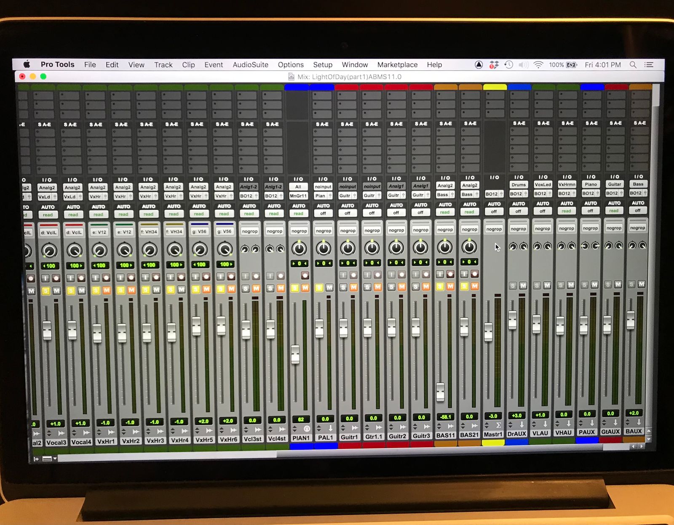
Task: Enable input monitoring on the VxHr1 track
Action: [96, 278]
